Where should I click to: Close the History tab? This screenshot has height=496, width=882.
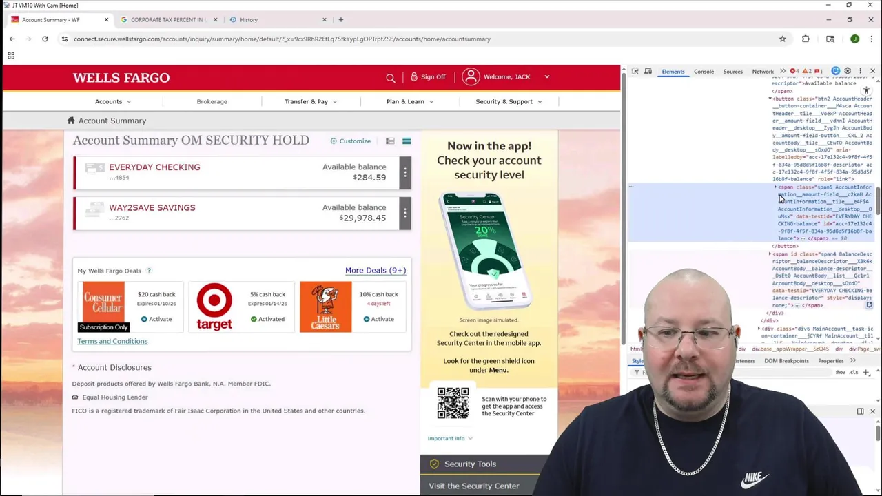pyautogui.click(x=324, y=19)
